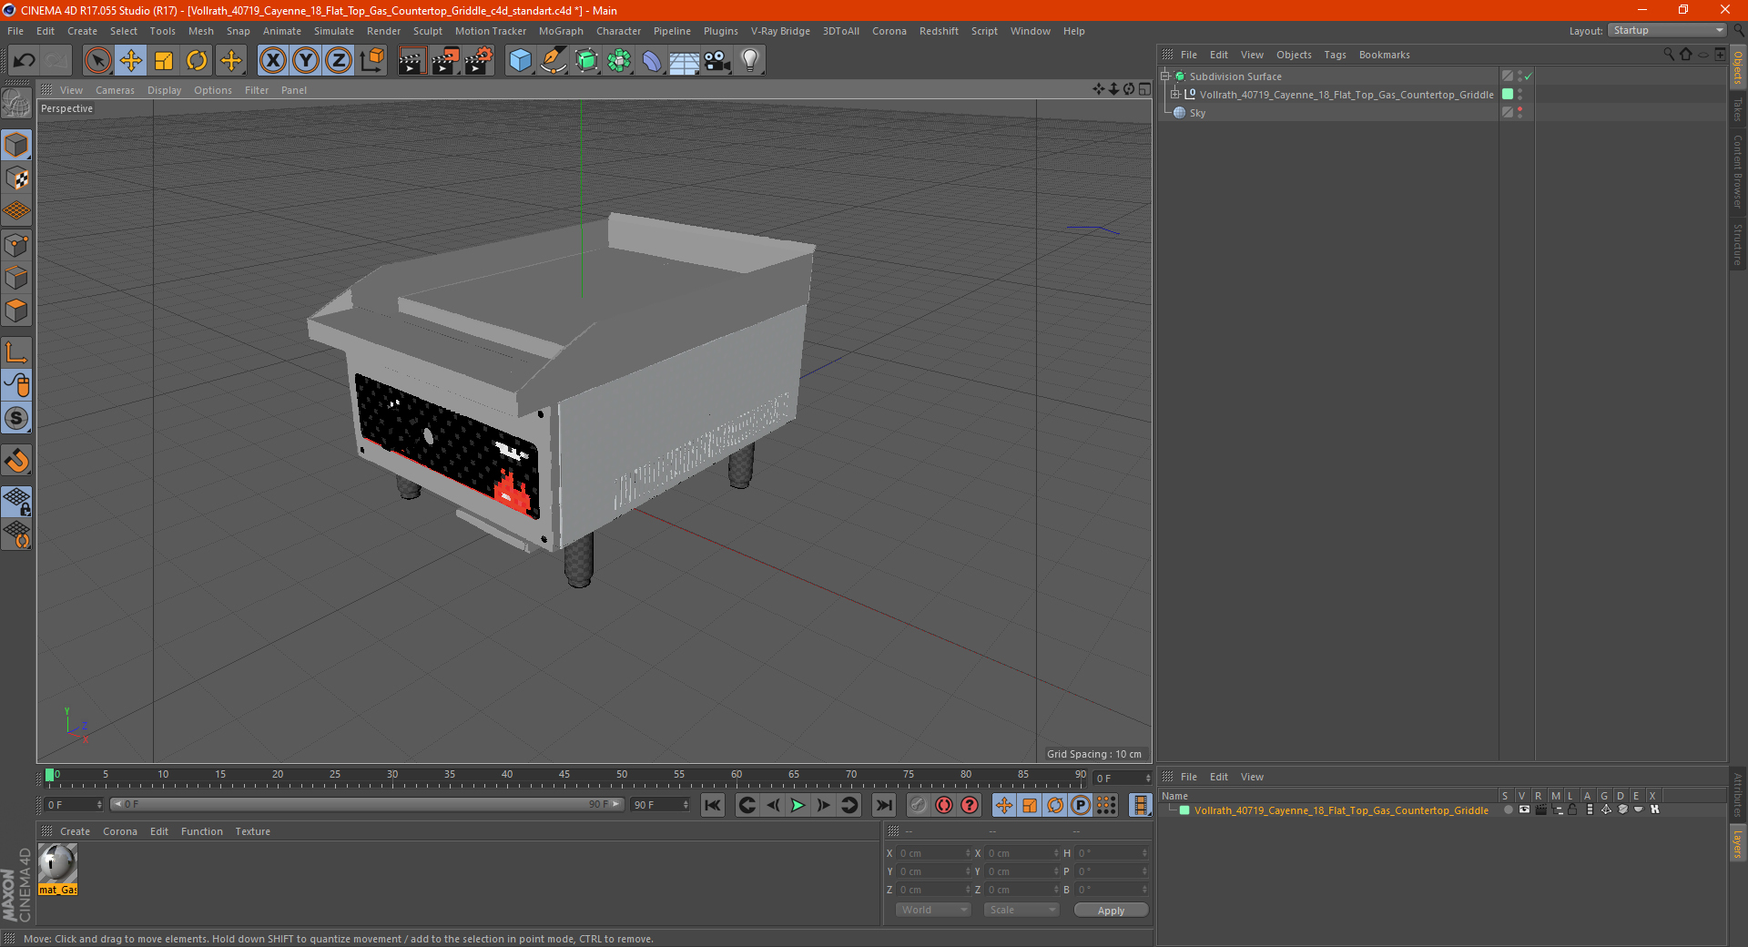
Task: Toggle Y axis lock
Action: pyautogui.click(x=306, y=60)
